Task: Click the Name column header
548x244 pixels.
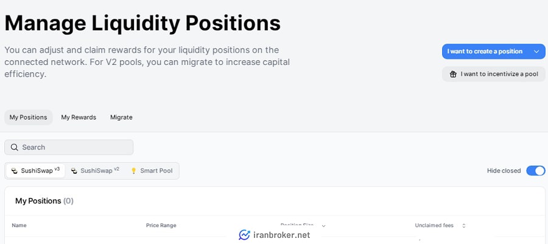Action: [x=19, y=226]
